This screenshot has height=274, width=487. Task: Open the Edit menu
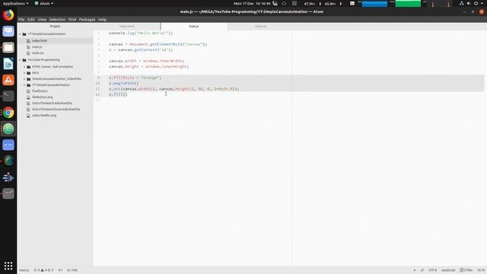click(31, 19)
